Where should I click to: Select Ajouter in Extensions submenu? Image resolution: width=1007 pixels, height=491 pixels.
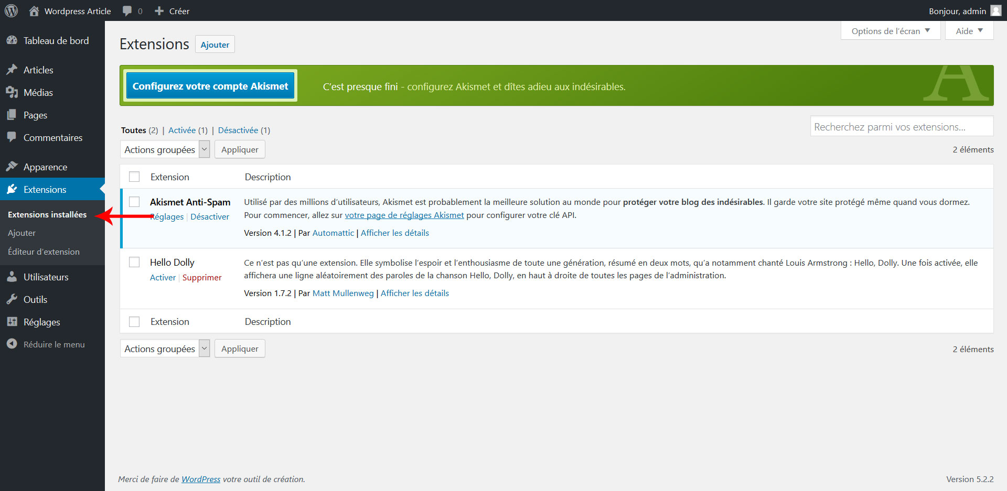pos(22,233)
